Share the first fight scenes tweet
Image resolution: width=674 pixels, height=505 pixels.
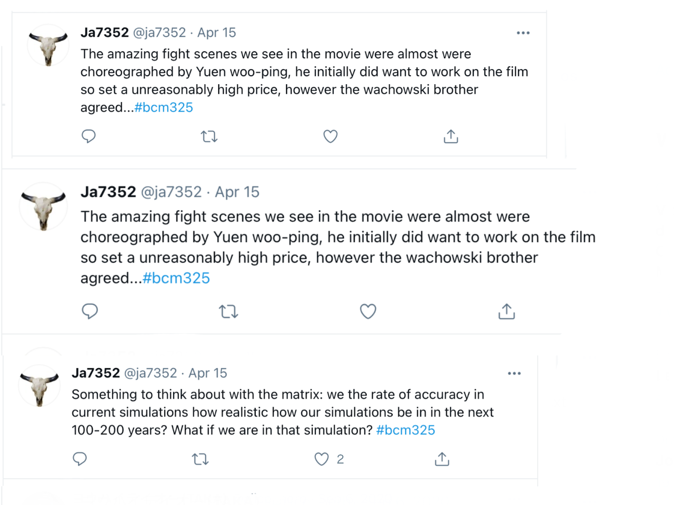tap(451, 136)
